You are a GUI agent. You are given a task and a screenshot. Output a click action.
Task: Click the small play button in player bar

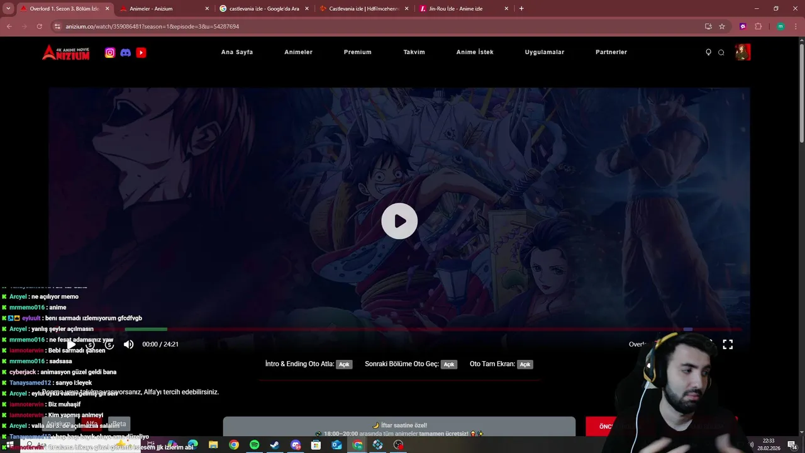coord(71,344)
